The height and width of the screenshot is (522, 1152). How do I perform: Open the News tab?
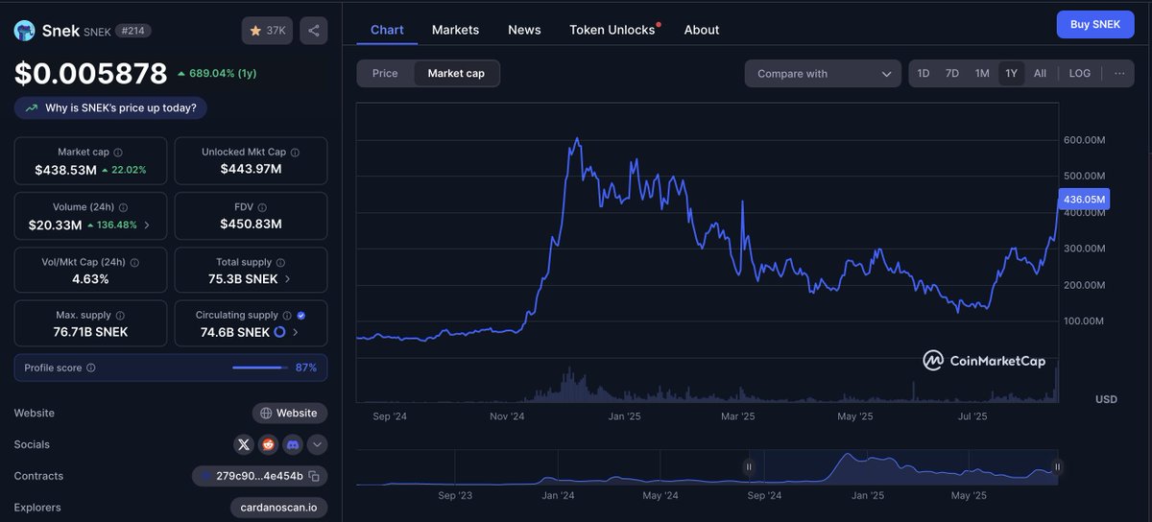(x=524, y=30)
